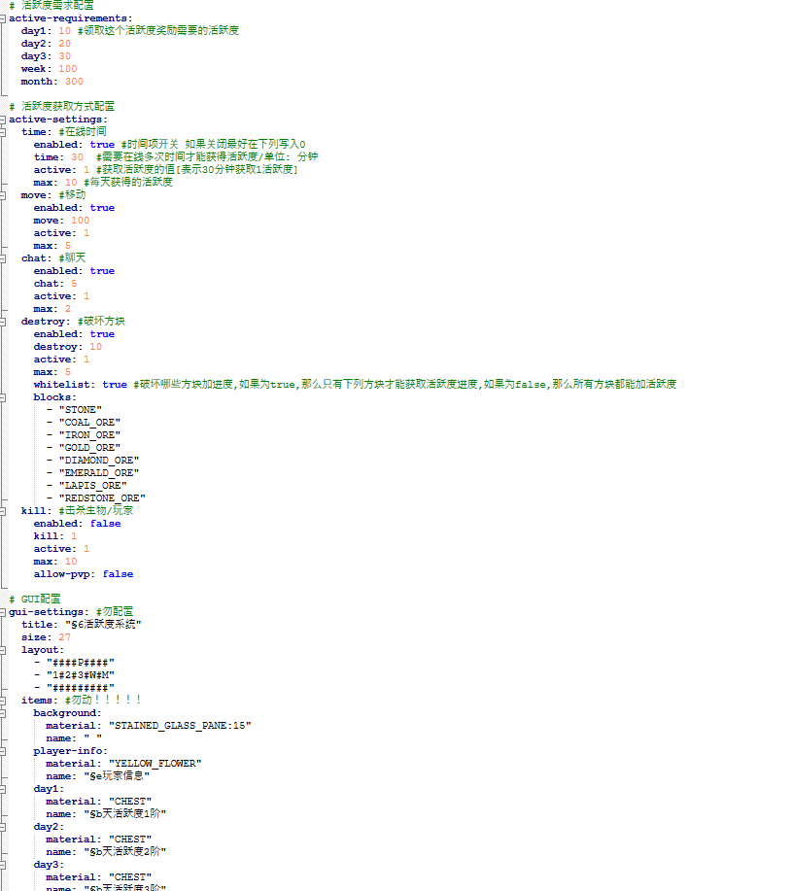
Task: Collapse the kill settings block
Action: tap(4, 511)
